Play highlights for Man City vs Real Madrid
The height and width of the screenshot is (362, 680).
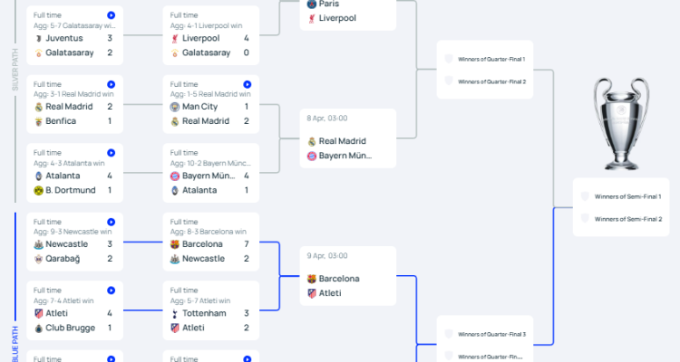click(x=247, y=84)
